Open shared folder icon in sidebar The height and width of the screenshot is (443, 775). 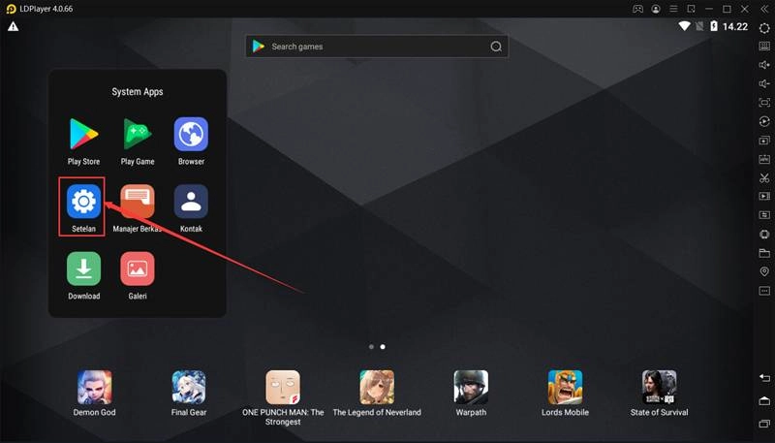pyautogui.click(x=764, y=253)
